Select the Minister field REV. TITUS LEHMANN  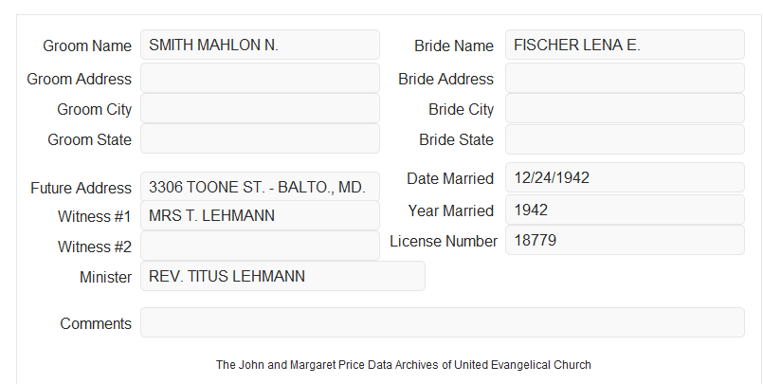click(x=282, y=276)
